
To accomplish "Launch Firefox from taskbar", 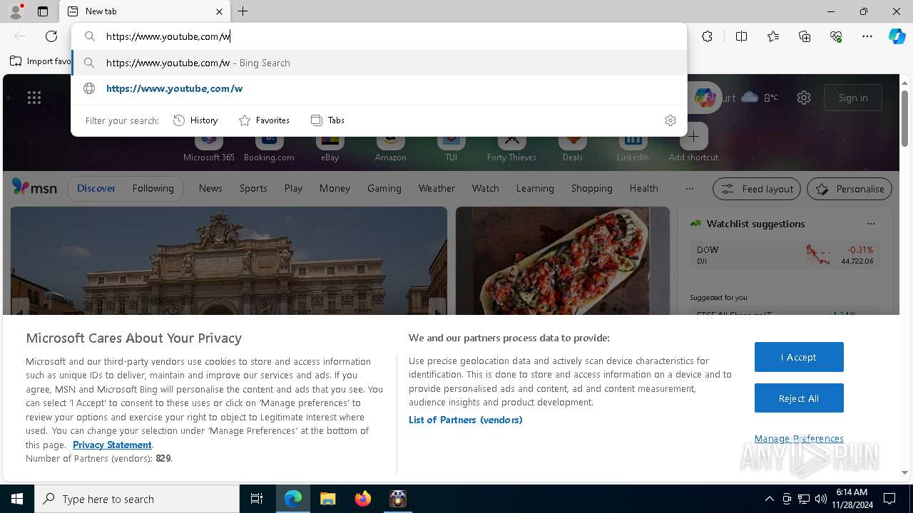I will pyautogui.click(x=362, y=499).
